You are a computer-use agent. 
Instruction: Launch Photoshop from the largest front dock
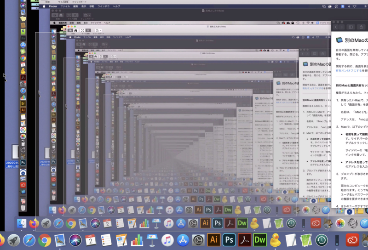tap(229, 240)
